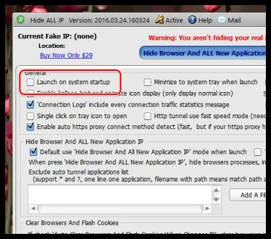Click the Mail envelope icon

[222, 20]
